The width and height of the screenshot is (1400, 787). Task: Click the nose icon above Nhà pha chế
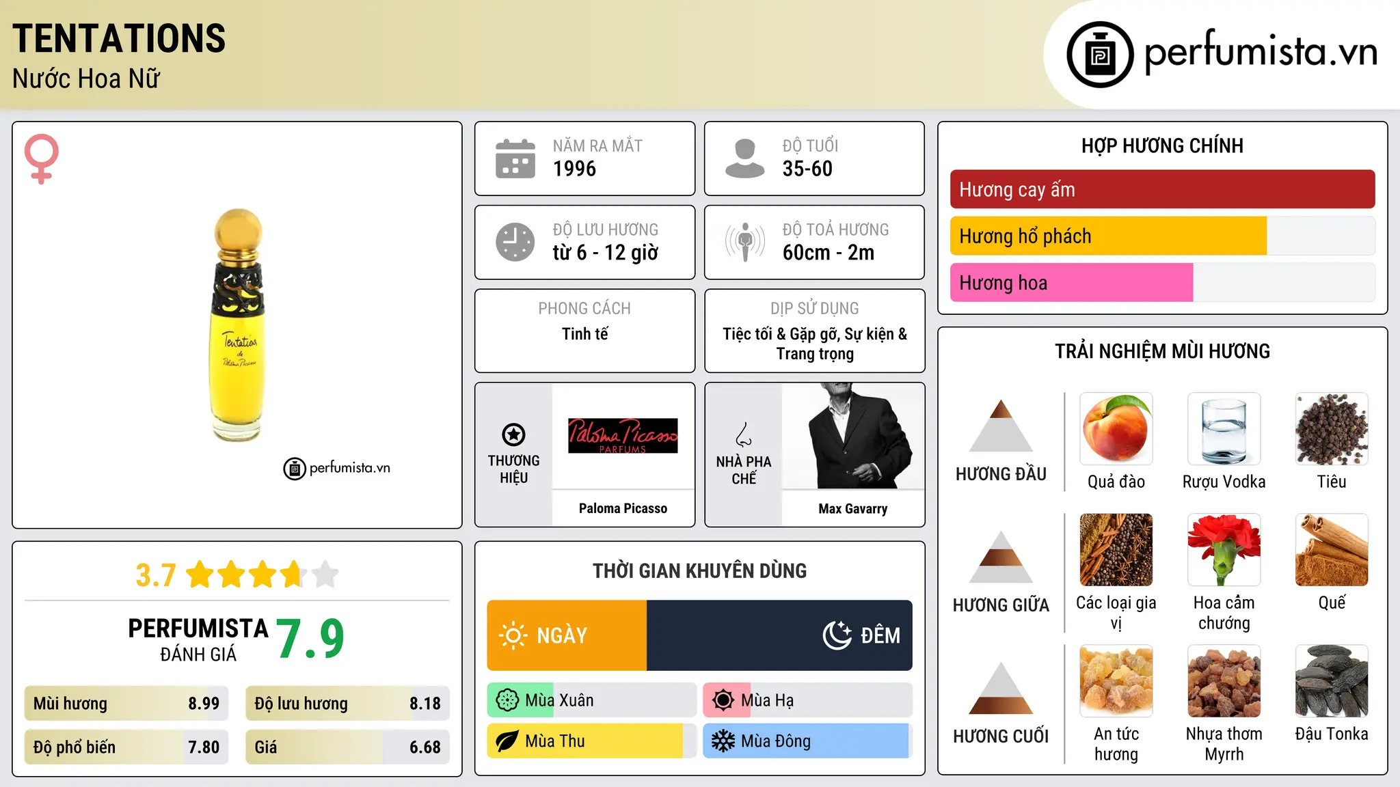[x=744, y=434]
